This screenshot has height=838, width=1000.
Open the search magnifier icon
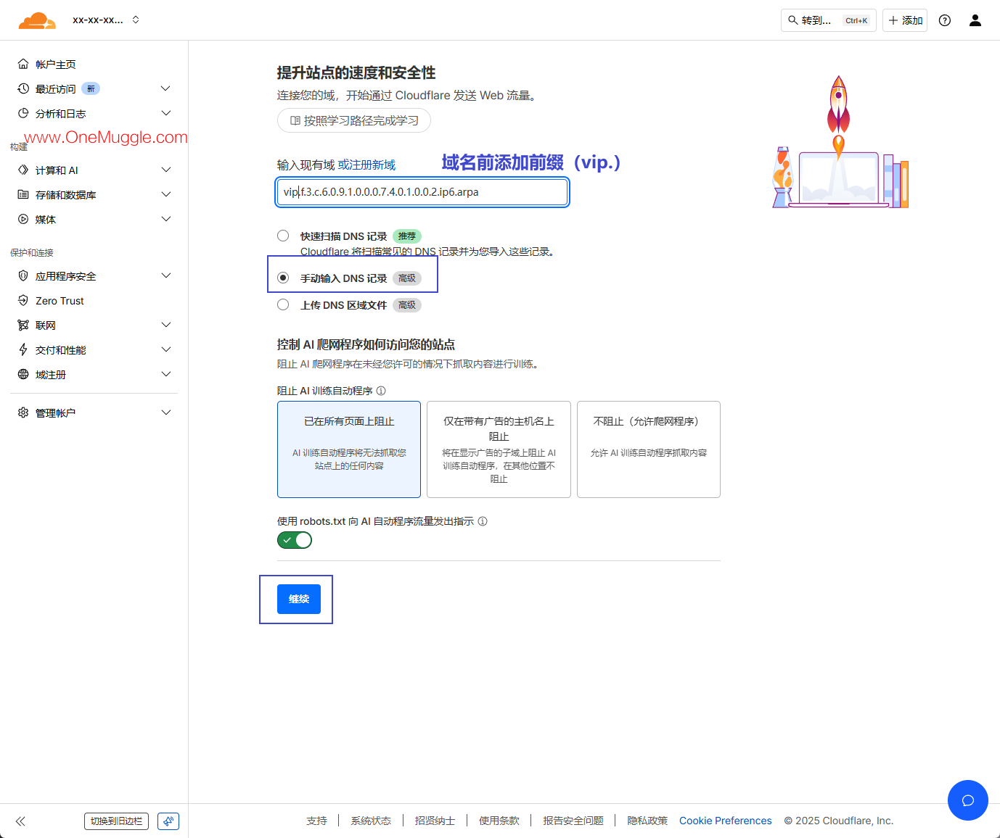(793, 20)
